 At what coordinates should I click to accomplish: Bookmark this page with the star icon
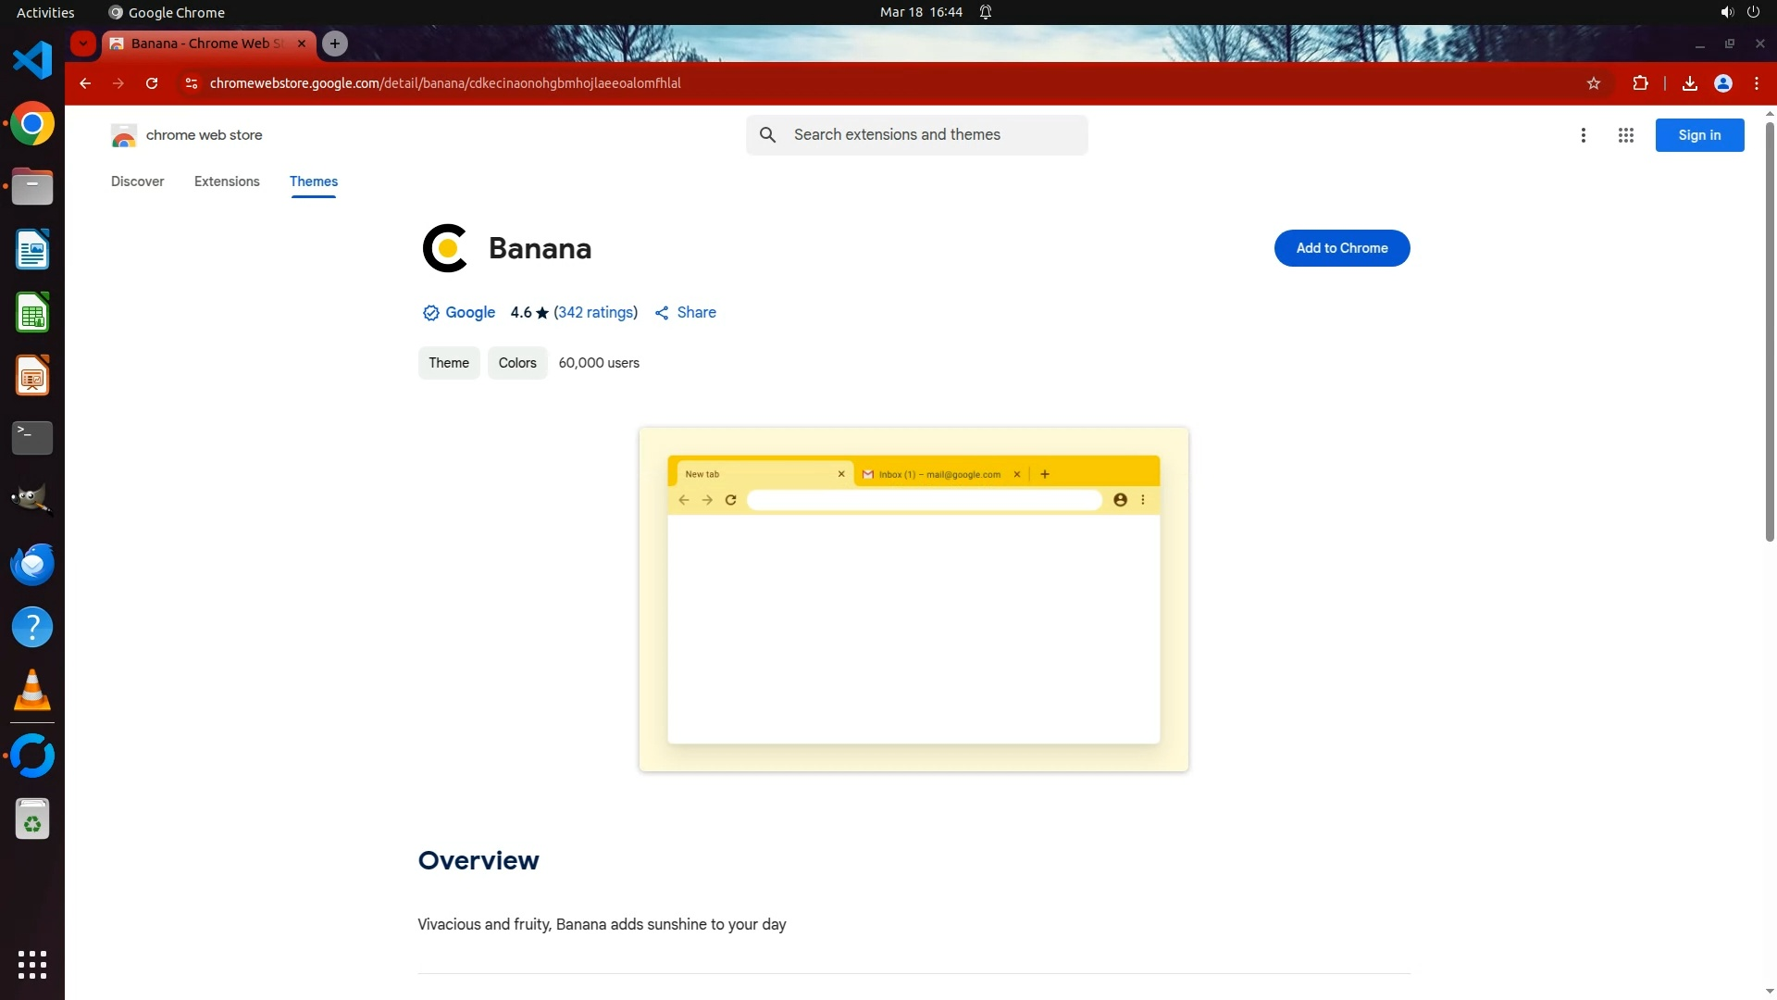click(x=1594, y=83)
